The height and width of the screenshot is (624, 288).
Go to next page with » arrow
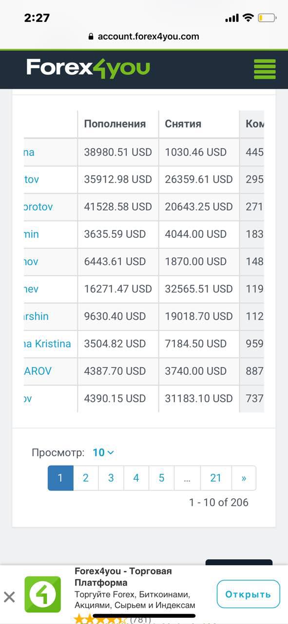pyautogui.click(x=244, y=478)
